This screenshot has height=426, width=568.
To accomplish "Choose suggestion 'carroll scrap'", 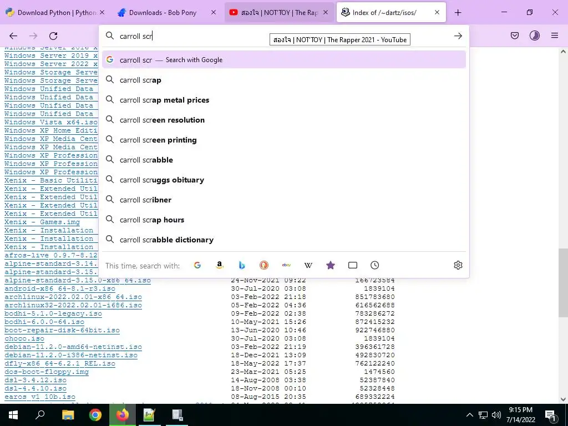I will coord(283,80).
